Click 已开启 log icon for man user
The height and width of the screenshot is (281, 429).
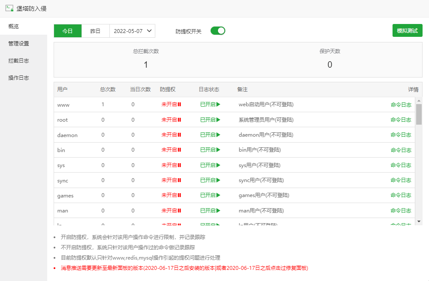(x=218, y=211)
